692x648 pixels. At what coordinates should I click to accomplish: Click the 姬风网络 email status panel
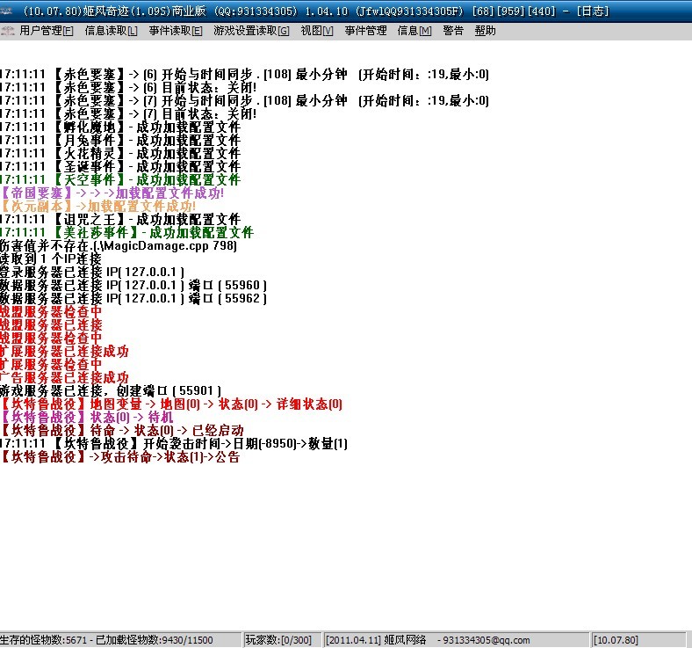[x=457, y=640]
